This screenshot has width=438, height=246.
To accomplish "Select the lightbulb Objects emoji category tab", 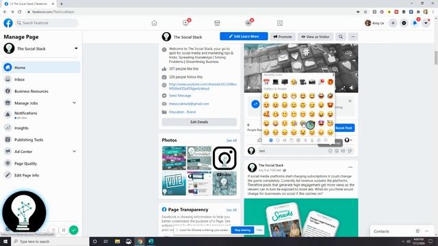I will tap(312, 140).
